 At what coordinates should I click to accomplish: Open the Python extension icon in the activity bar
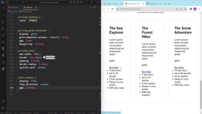pos(3,69)
